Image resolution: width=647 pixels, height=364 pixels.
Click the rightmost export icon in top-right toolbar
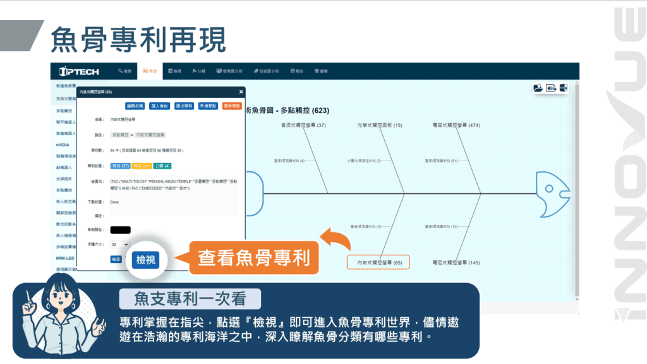tap(564, 88)
